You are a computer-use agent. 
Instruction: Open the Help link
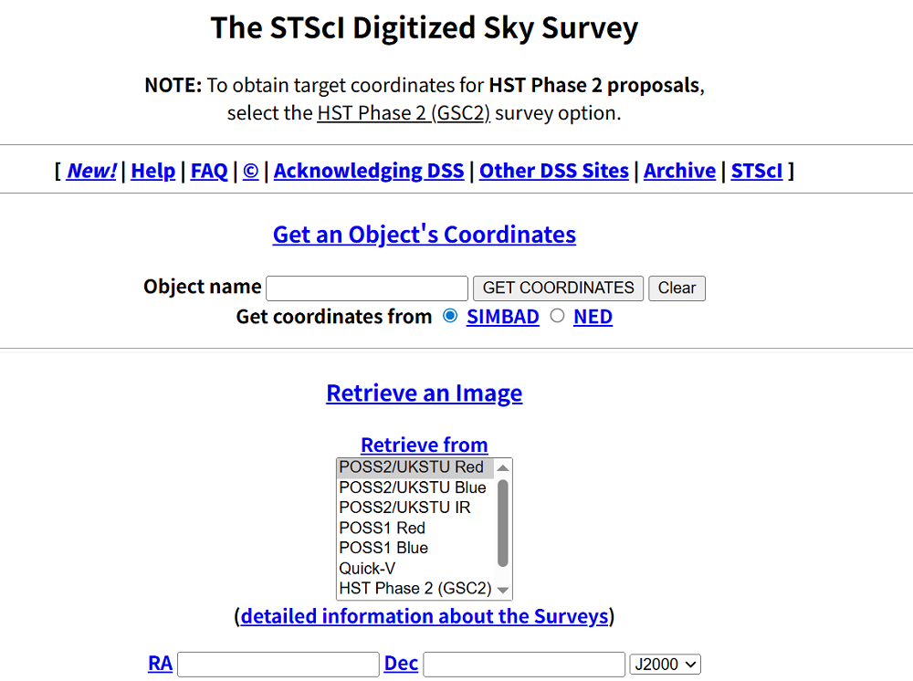tap(152, 171)
